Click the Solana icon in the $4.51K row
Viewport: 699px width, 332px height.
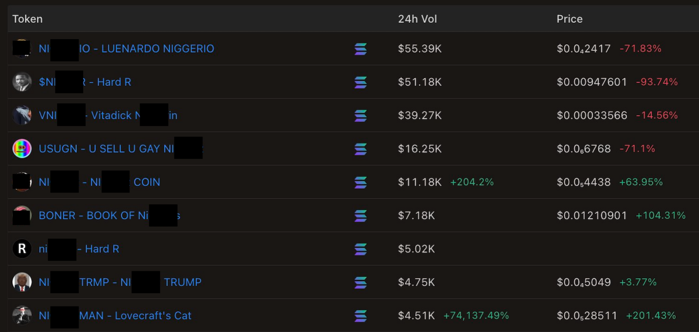coord(360,316)
